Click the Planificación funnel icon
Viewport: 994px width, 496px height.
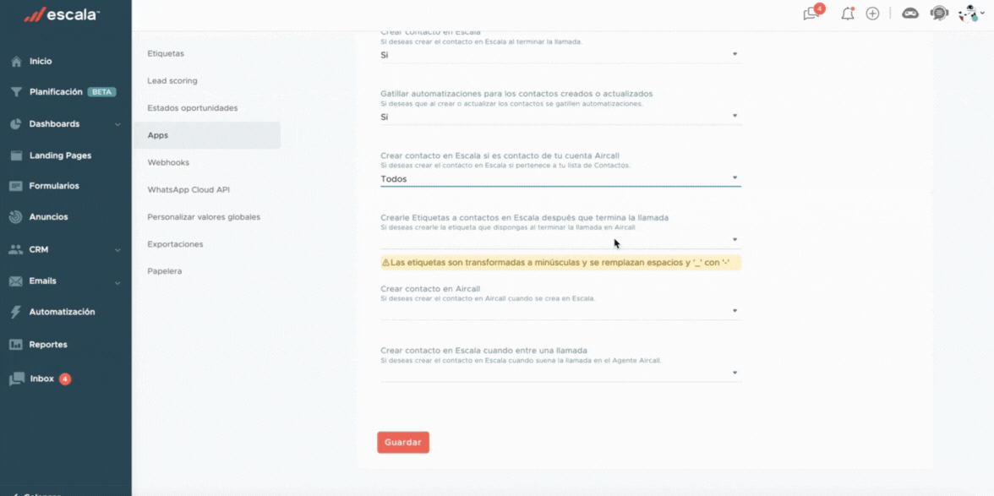tap(17, 92)
